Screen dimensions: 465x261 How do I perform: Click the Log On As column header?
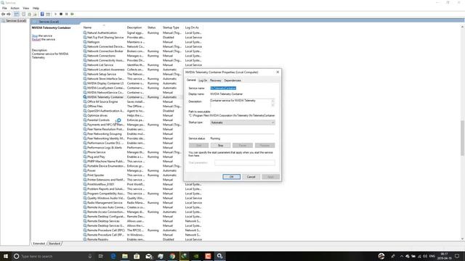click(193, 28)
